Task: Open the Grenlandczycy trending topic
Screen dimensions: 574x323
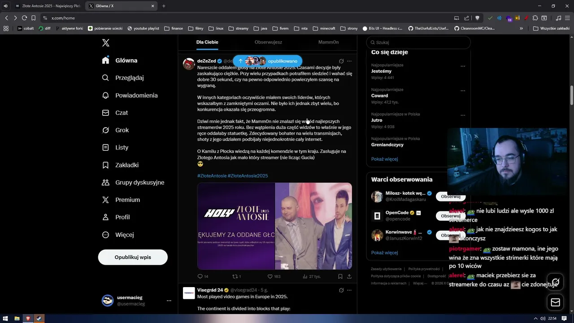Action: (x=387, y=145)
